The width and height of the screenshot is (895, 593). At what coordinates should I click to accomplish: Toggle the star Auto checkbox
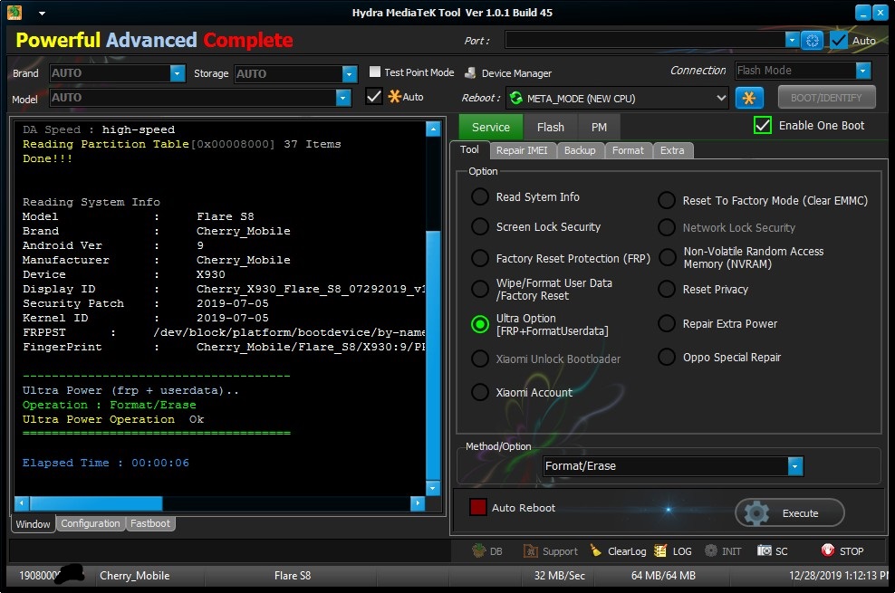point(374,96)
